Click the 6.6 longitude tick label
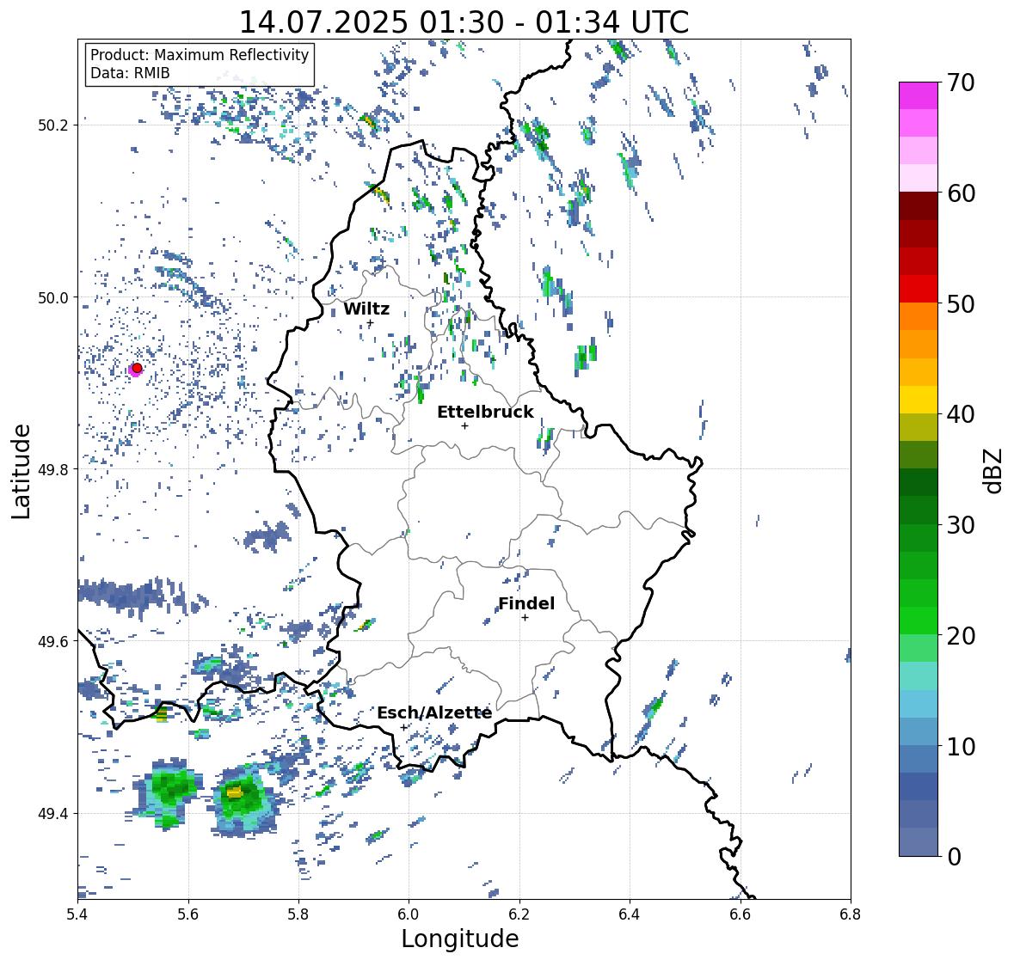 coord(741,914)
